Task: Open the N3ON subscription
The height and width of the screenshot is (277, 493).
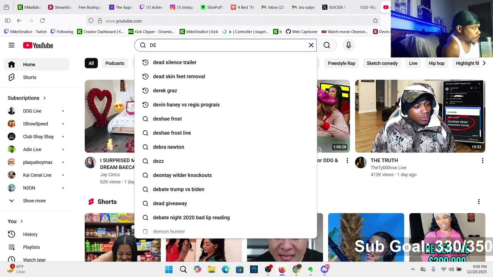Action: 37,188
